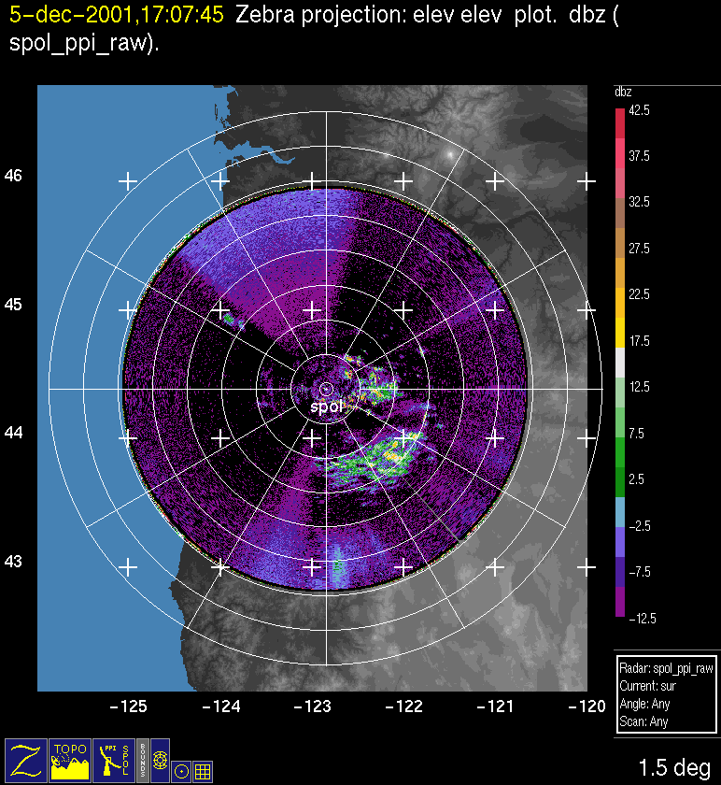Click the red 42.5 dbz color band
Image resolution: width=721 pixels, height=785 pixels.
(x=620, y=121)
